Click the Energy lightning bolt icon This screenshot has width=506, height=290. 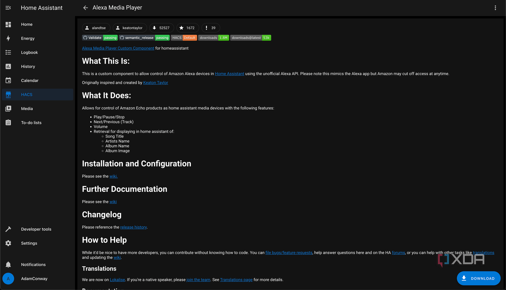point(8,38)
